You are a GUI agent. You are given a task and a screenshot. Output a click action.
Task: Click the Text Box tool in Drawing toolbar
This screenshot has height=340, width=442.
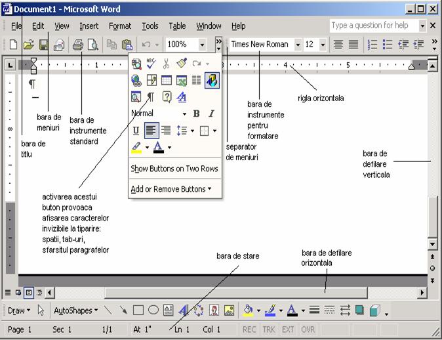[x=168, y=310]
